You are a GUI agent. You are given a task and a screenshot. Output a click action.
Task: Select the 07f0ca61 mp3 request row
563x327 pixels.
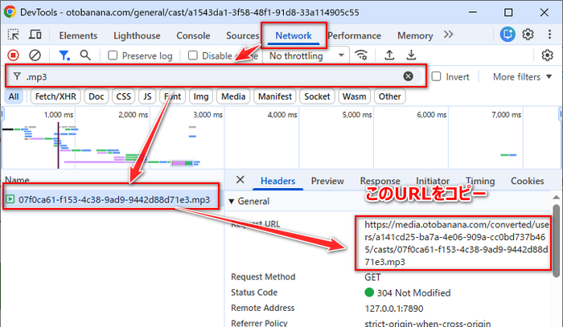pos(111,199)
